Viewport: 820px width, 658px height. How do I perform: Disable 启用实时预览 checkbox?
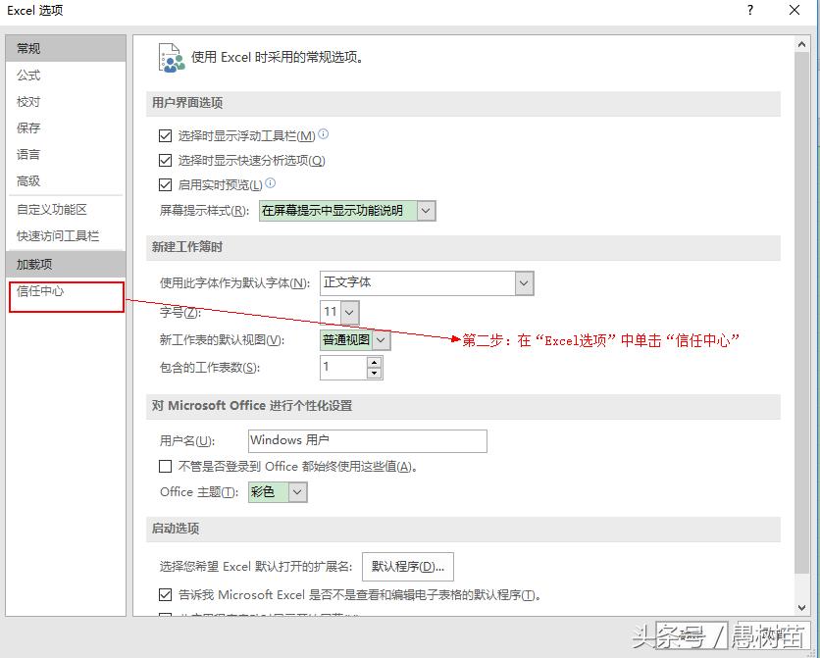(x=166, y=183)
